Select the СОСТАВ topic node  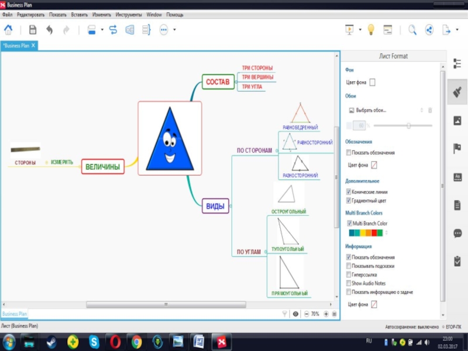(x=217, y=82)
